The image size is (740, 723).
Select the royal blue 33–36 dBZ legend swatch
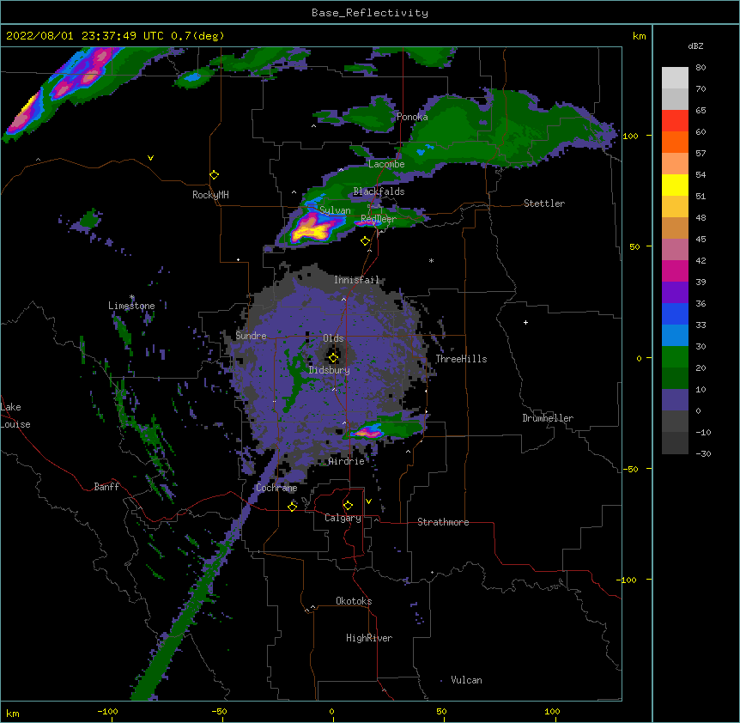[675, 313]
